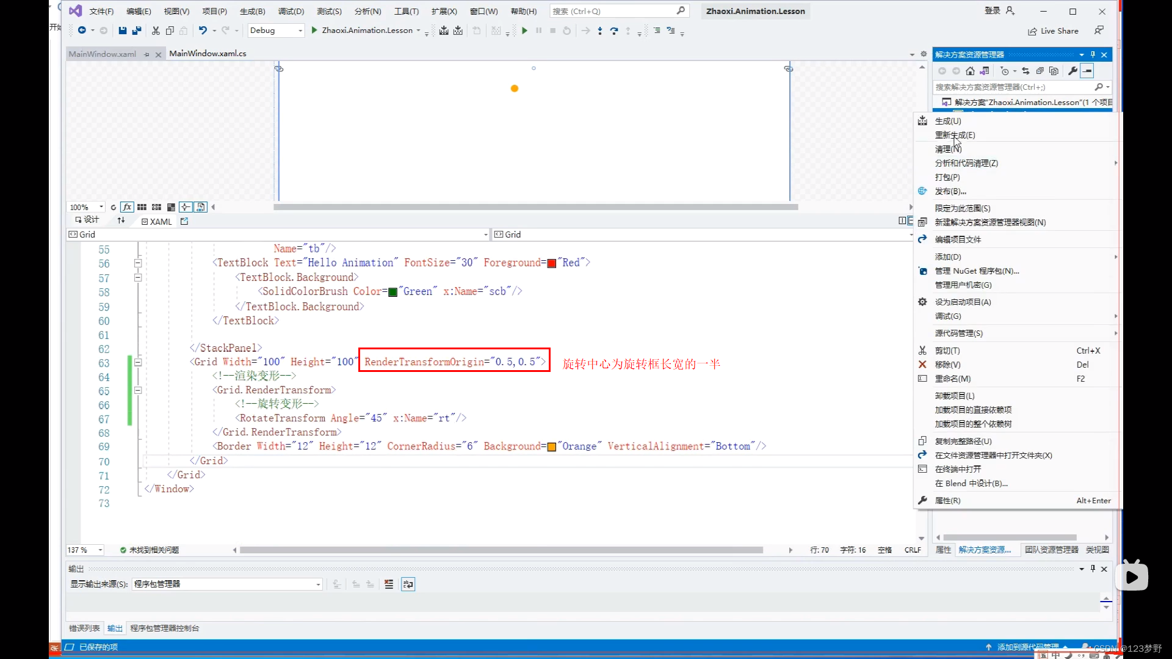Click the collapse all icon in Solution Explorer
Screen dimensions: 1172x659
tap(1040, 71)
